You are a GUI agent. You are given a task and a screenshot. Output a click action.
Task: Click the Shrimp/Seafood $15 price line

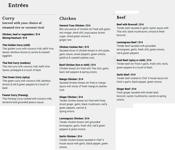15,38
